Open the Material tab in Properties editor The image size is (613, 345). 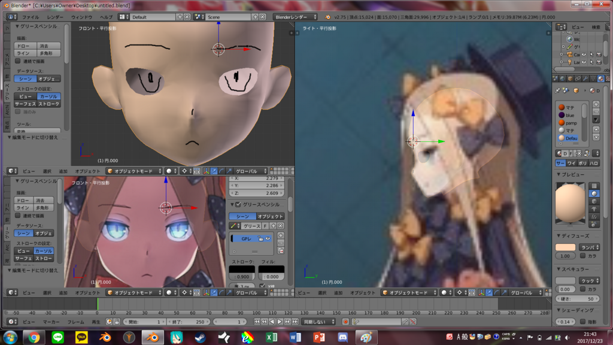pos(601,79)
